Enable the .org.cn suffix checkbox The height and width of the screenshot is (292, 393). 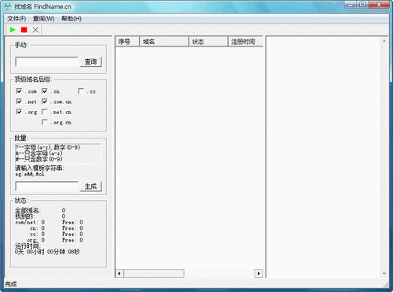pos(45,122)
